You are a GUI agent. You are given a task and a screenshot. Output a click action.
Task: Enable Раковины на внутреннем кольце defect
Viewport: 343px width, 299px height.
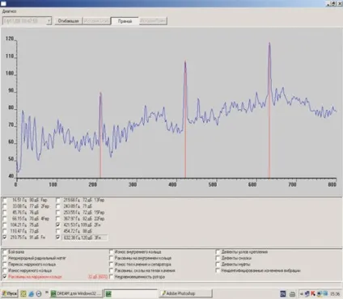(111, 258)
